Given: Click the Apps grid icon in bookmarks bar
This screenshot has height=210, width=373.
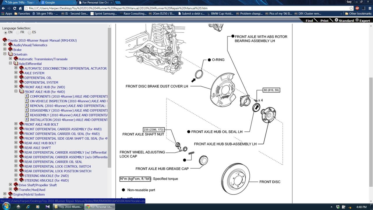Looking at the screenshot, I should click(x=3, y=13).
